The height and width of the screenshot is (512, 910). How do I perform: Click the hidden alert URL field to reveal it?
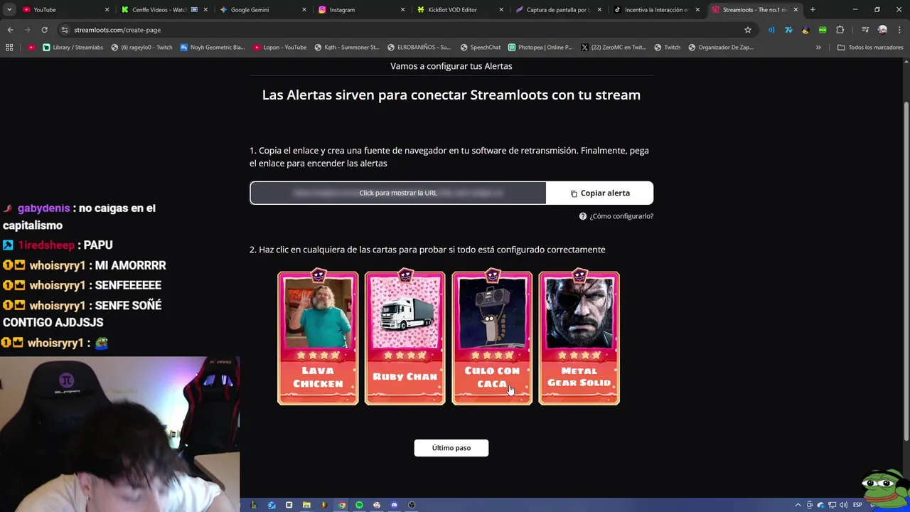(x=398, y=193)
